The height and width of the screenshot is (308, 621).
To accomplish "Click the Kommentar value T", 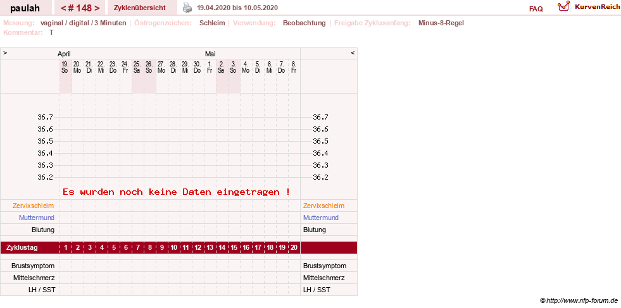I will pos(51,32).
